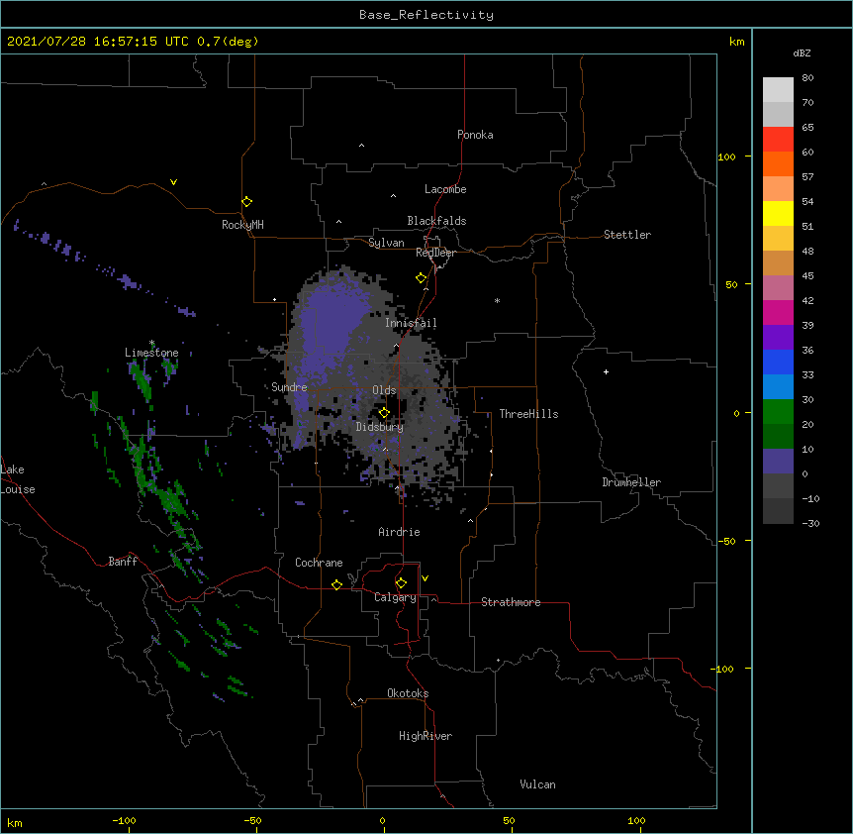Select light gray 80 dBZ legend swatch
Screen dimensions: 853x834
pyautogui.click(x=778, y=90)
